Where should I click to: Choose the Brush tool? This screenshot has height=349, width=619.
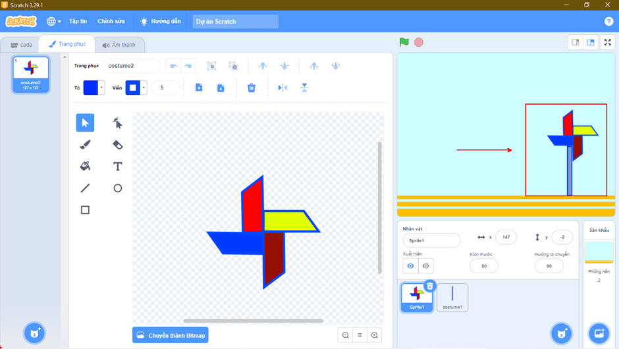(x=85, y=144)
